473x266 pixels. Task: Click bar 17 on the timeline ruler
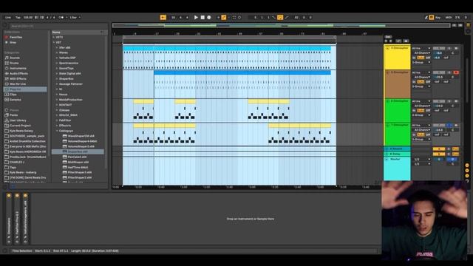point(157,34)
